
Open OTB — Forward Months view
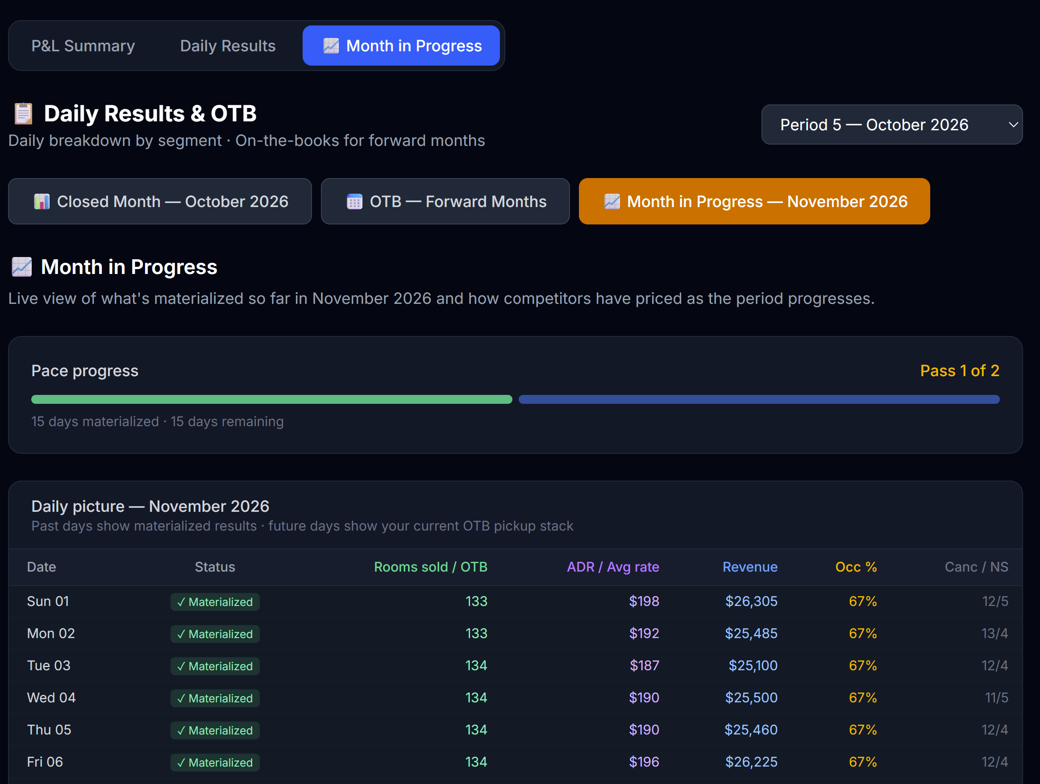pos(445,201)
